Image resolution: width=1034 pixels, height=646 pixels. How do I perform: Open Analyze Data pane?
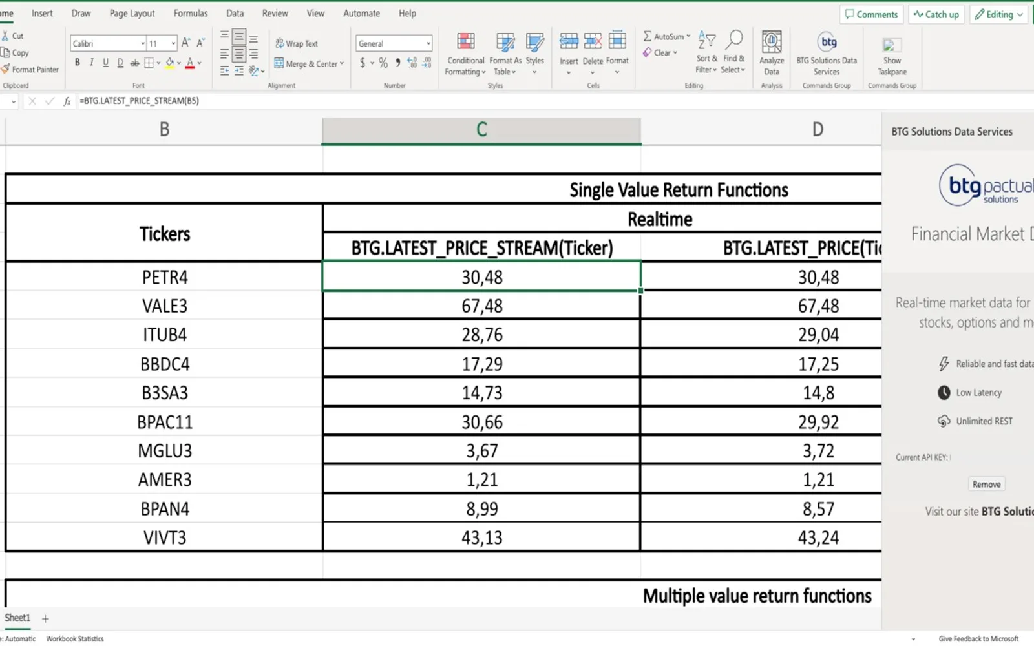click(x=772, y=54)
